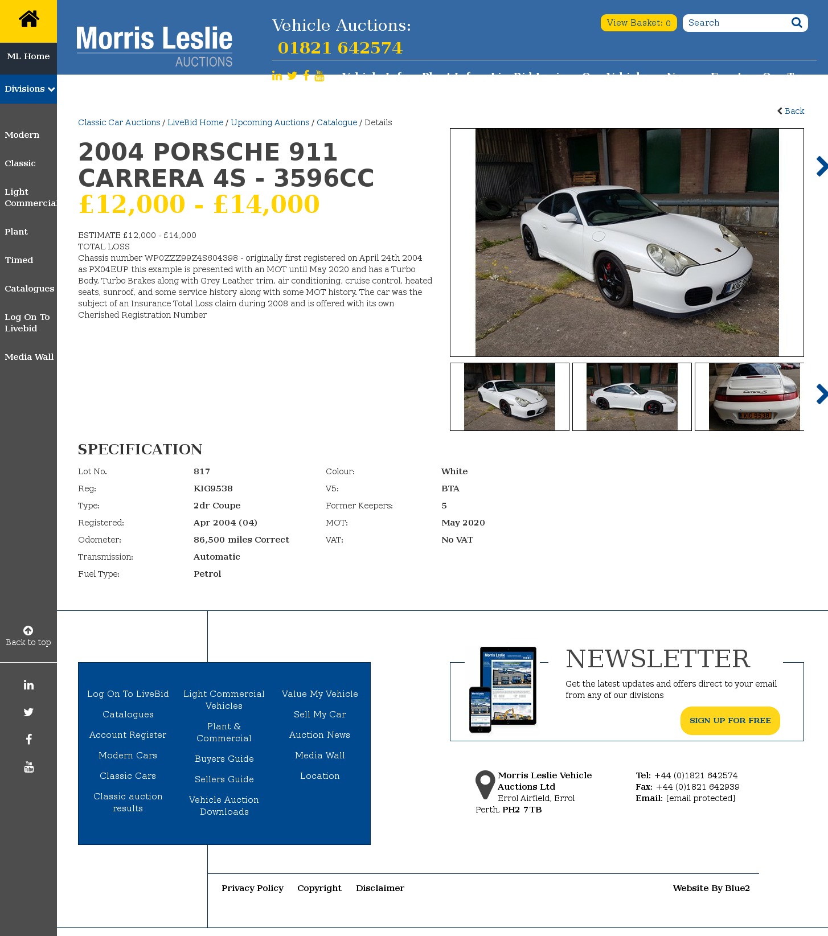Open Catalogue breadcrumb link

337,122
